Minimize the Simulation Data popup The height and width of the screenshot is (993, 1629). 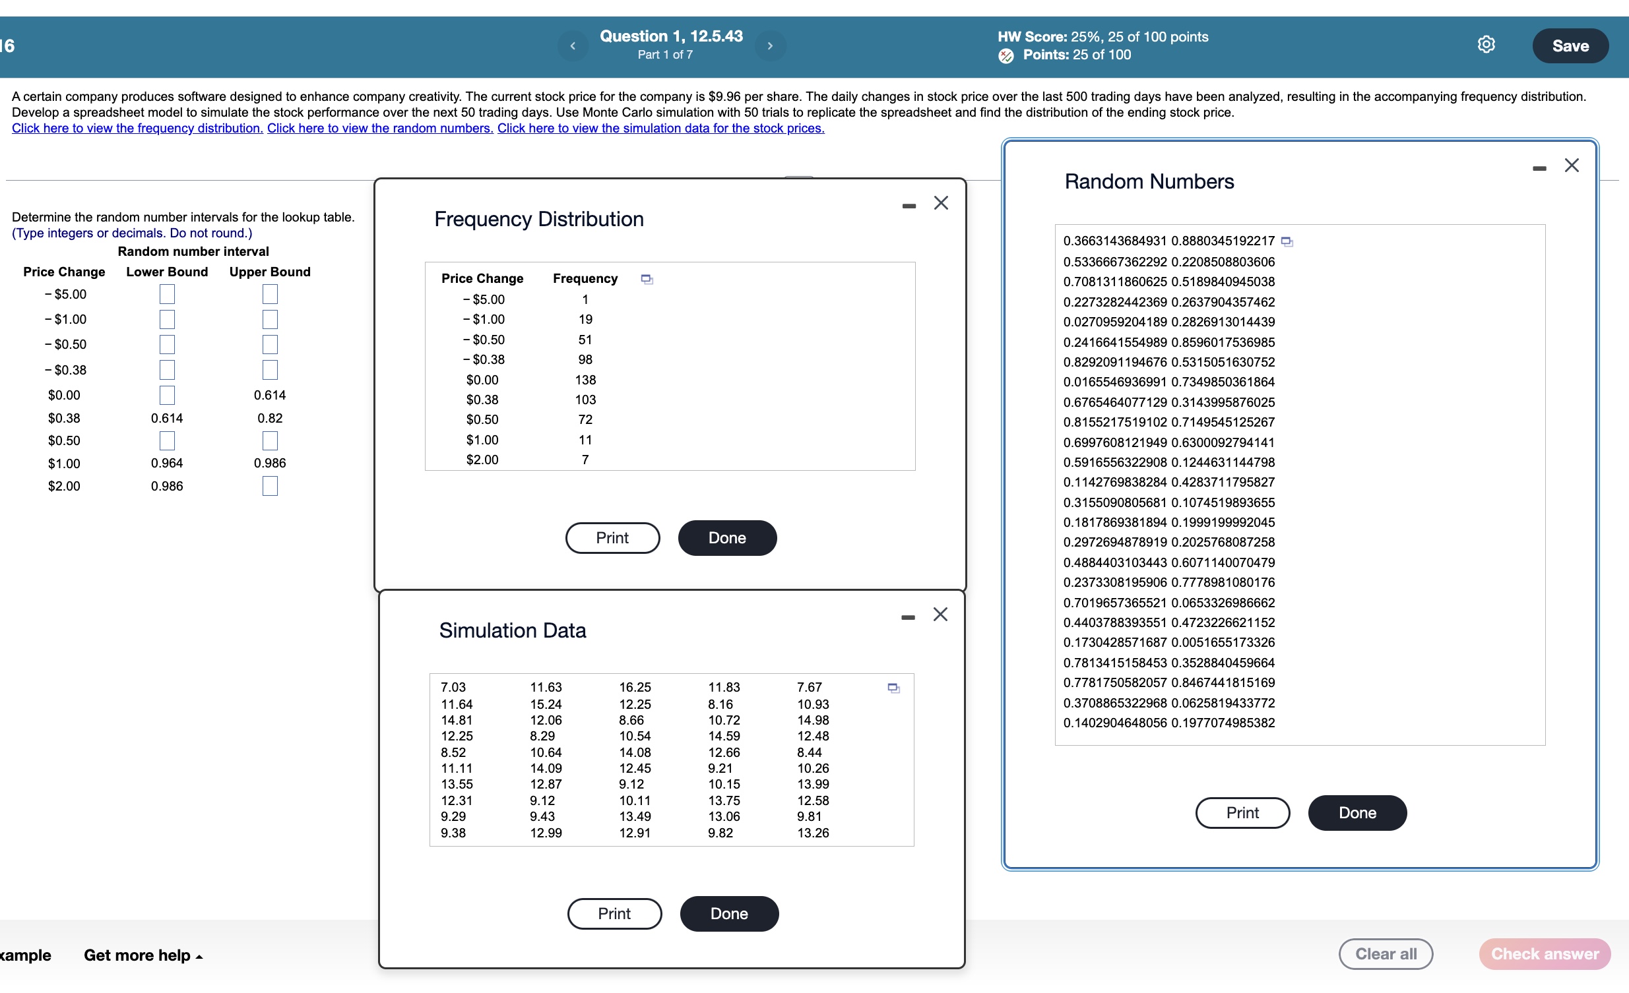pos(908,618)
